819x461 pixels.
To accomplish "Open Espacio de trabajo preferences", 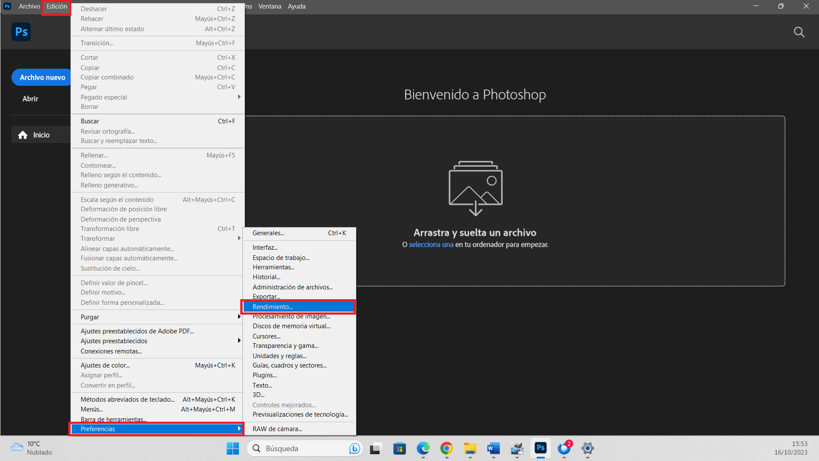I will click(299, 258).
